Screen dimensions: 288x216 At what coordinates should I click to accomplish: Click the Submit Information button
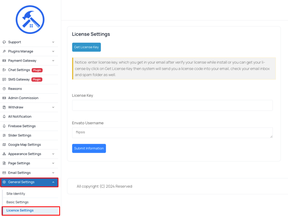(89, 148)
